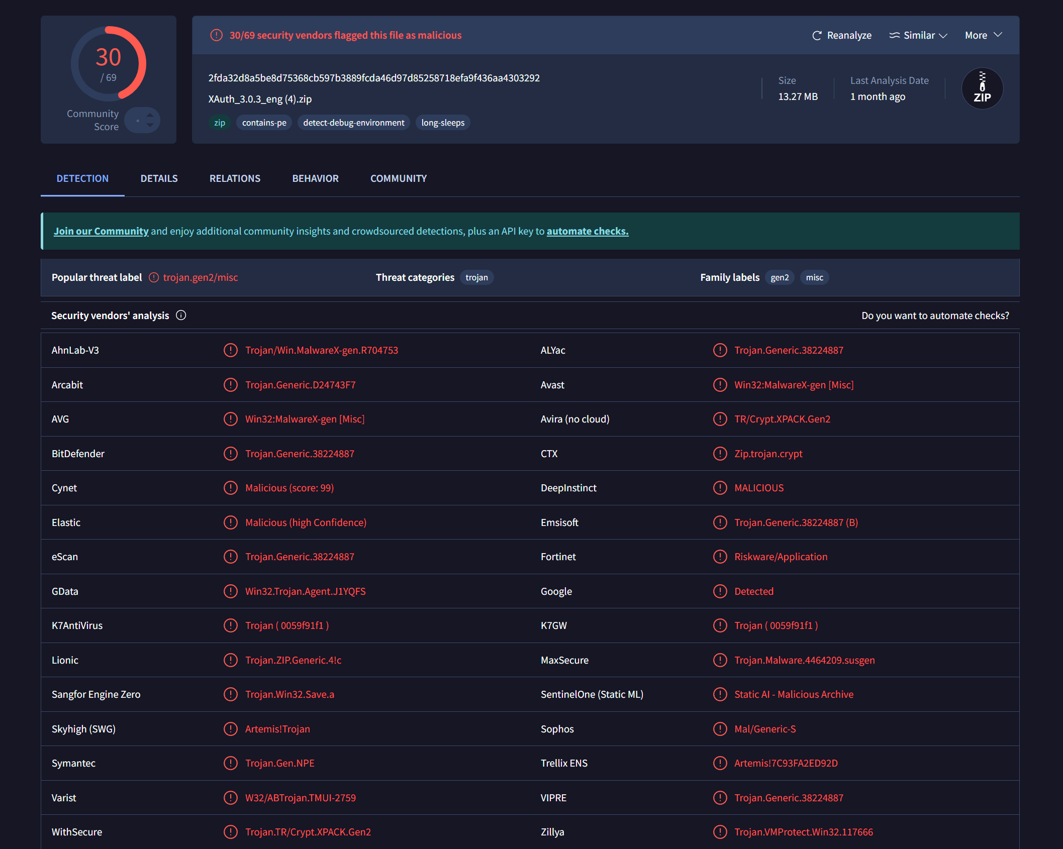Click the CTX detection alert icon
Screen dimensions: 1063x849
click(720, 454)
